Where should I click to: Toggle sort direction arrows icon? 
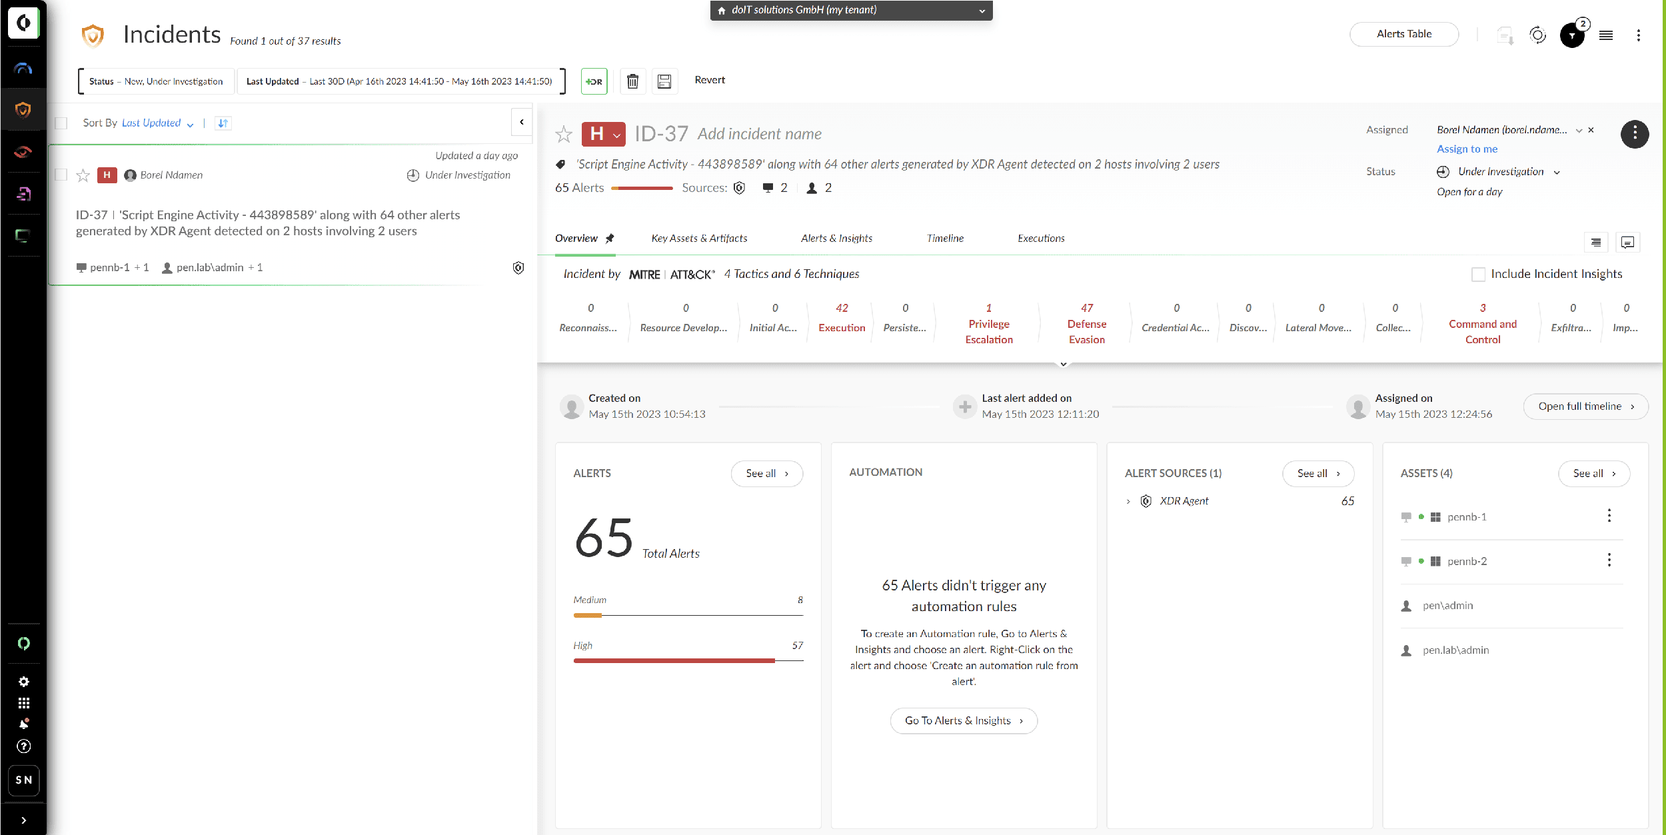(x=223, y=123)
